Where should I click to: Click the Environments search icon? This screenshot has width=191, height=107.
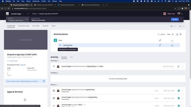[x=158, y=34]
